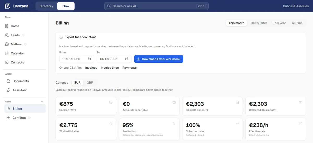Click the info icon next to Leads
This screenshot has width=313, height=143.
click(x=23, y=35)
